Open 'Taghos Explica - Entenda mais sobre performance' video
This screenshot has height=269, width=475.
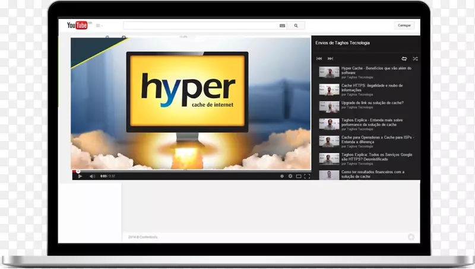point(372,122)
